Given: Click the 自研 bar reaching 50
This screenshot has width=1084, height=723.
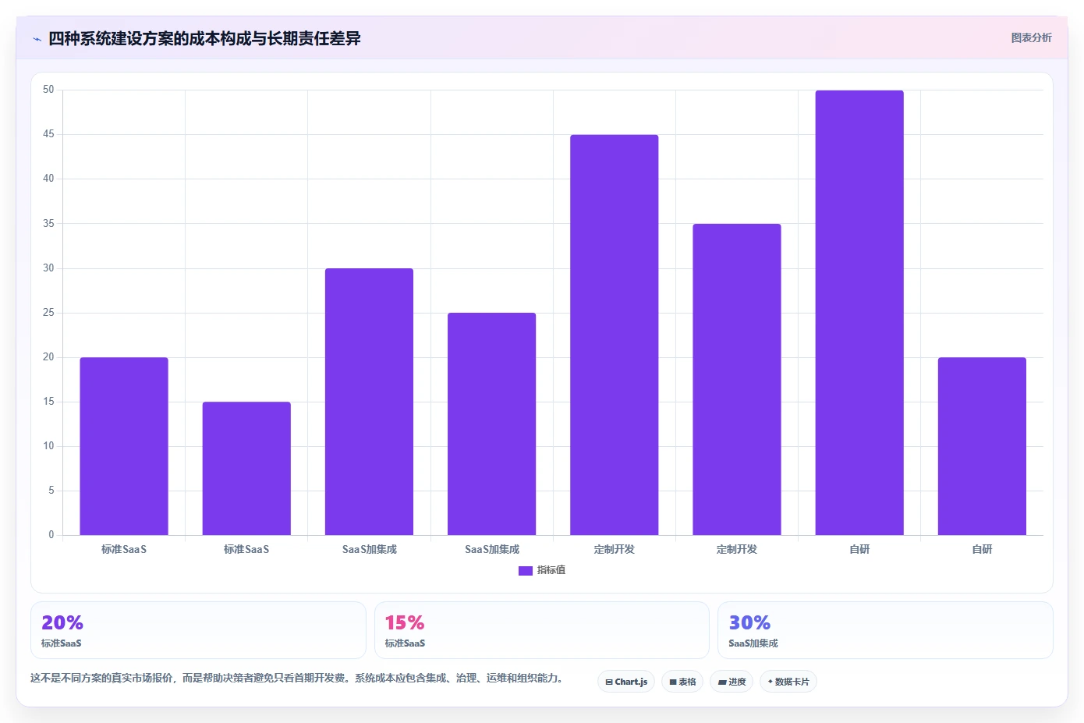Looking at the screenshot, I should coord(859,313).
